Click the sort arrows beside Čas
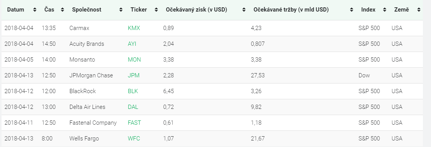The height and width of the screenshot is (147, 431). coord(62,10)
